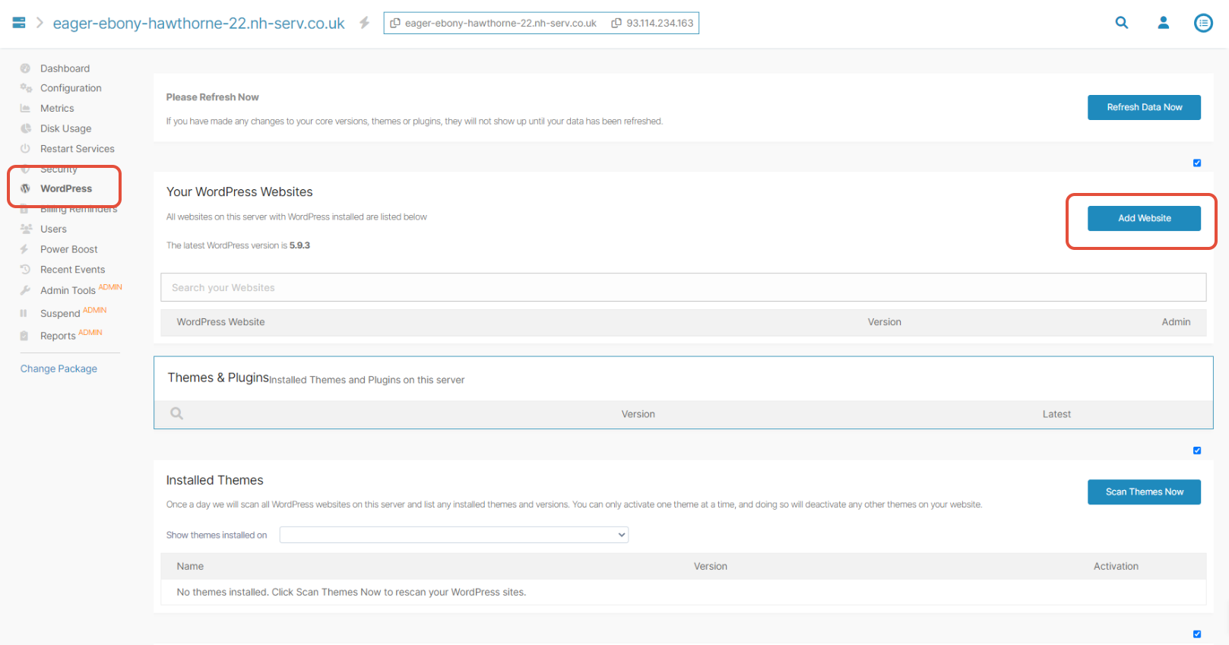Image resolution: width=1229 pixels, height=645 pixels.
Task: Click the Users group icon
Action: click(x=26, y=229)
